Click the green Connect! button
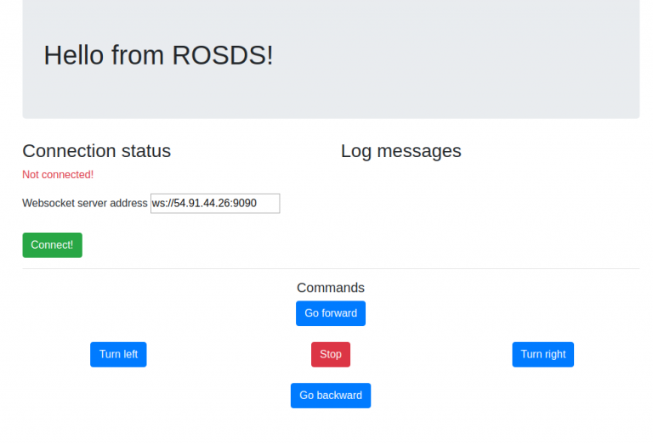 click(52, 245)
